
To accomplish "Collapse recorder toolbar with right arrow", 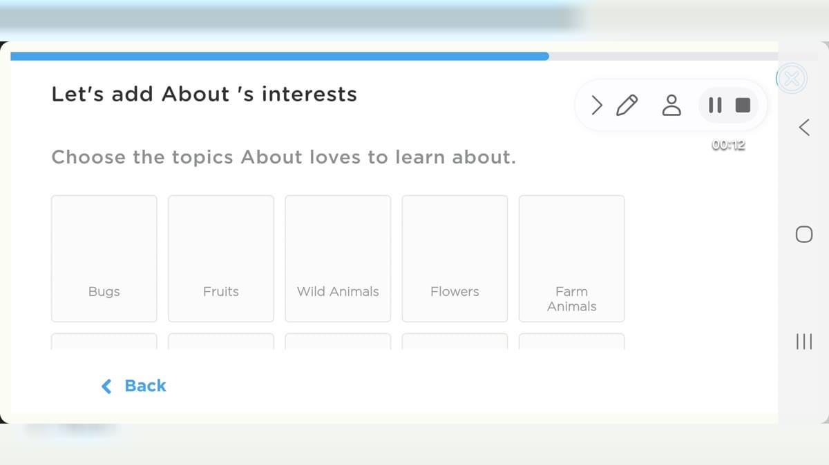I will (597, 106).
